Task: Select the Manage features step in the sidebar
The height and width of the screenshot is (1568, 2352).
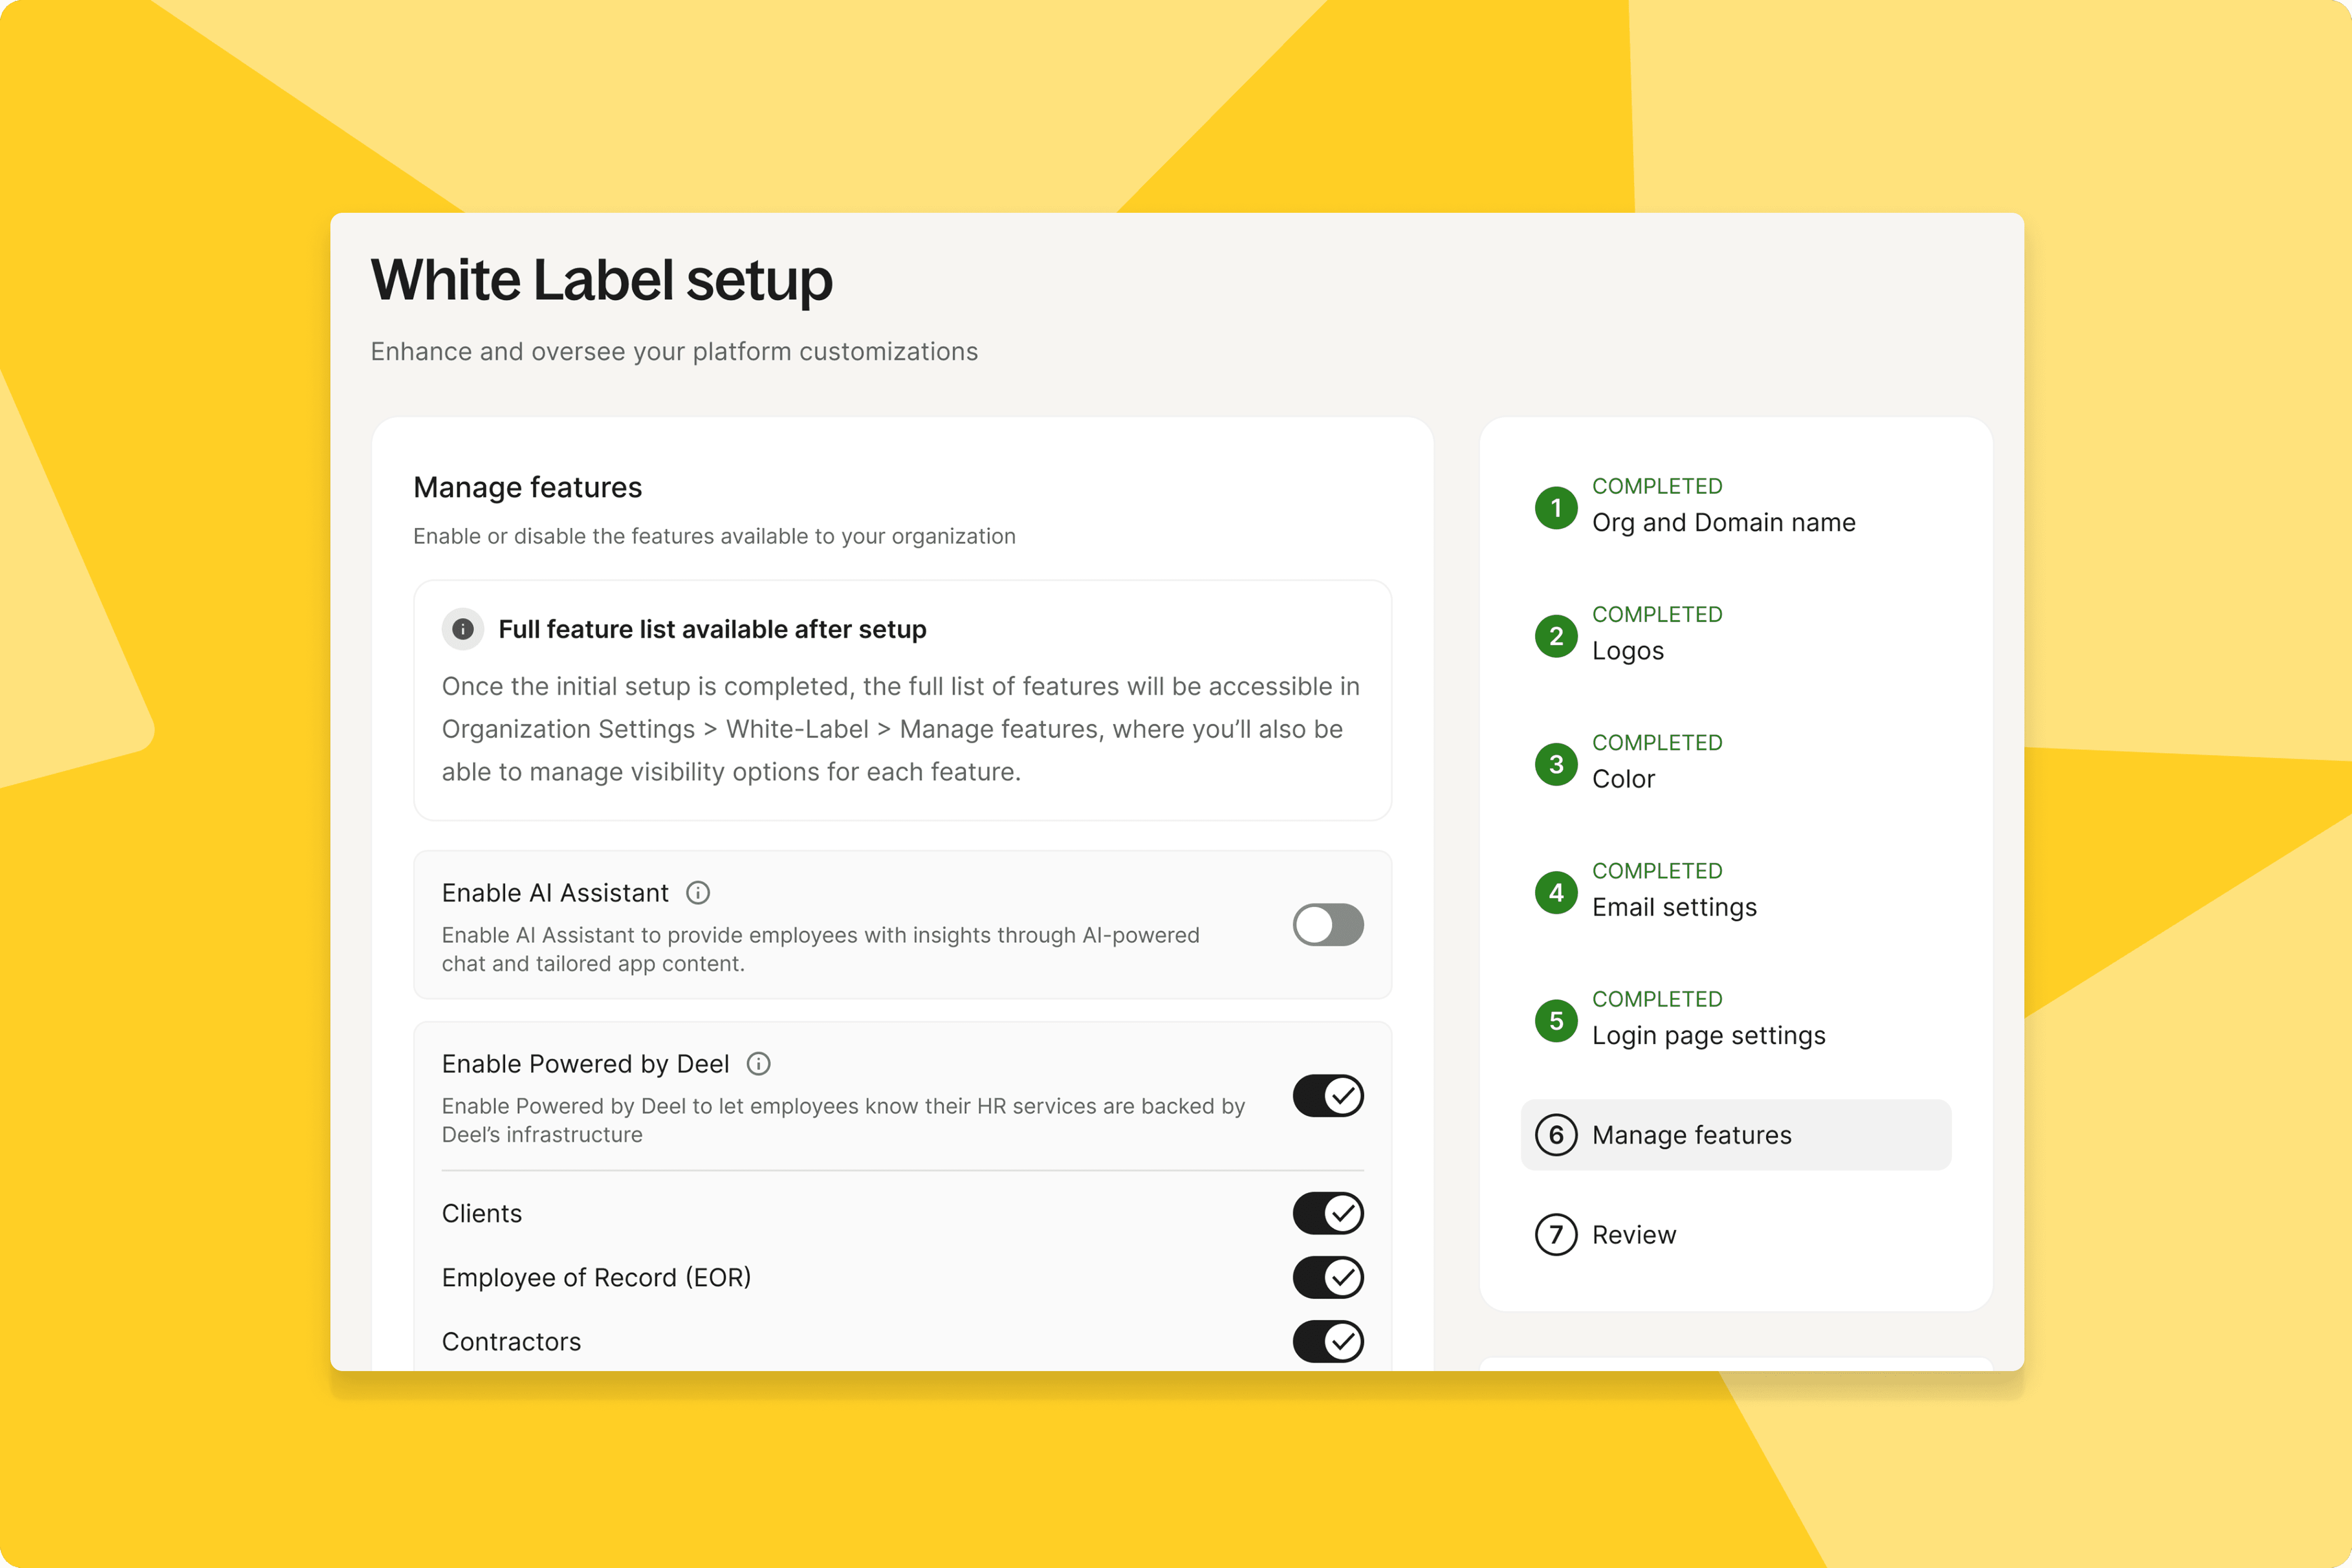Action: (1691, 1135)
